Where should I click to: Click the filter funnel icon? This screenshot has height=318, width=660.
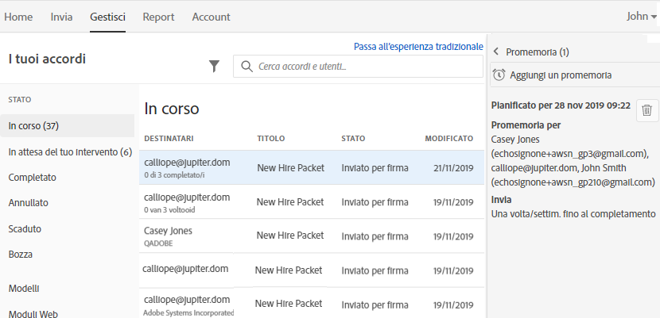(214, 67)
